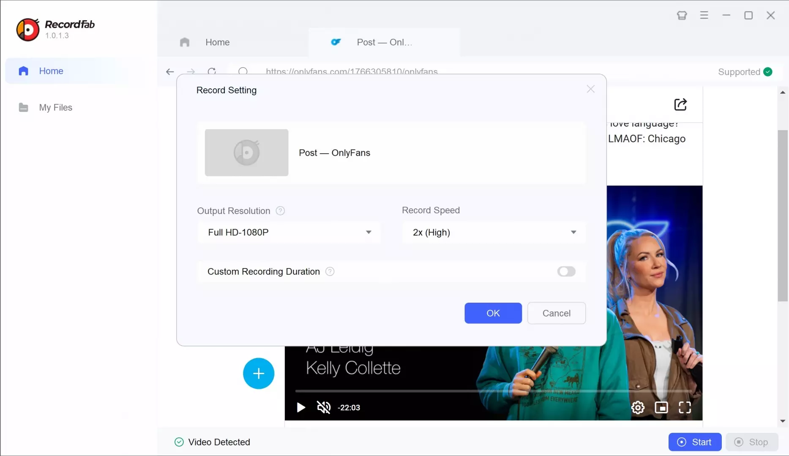Open the Record Speed dropdown
Viewport: 789px width, 456px height.
pyautogui.click(x=494, y=232)
